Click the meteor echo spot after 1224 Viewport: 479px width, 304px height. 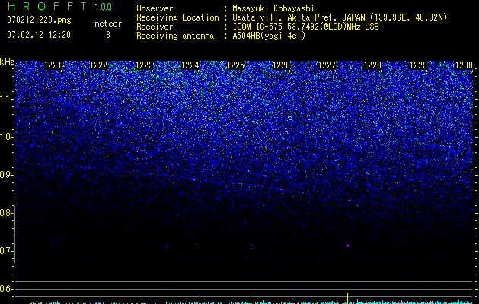click(x=196, y=248)
